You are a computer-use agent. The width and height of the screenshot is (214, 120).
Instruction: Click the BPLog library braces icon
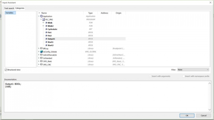tap(41, 48)
